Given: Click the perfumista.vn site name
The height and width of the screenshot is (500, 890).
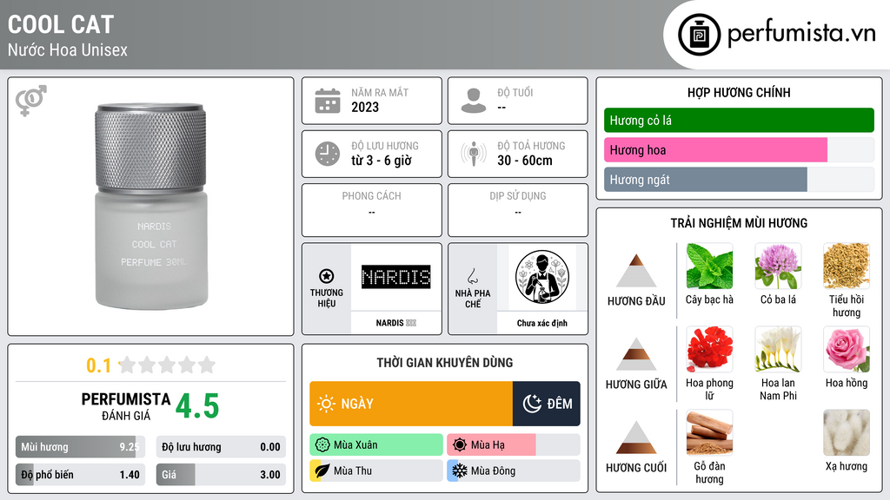Looking at the screenshot, I should [801, 34].
